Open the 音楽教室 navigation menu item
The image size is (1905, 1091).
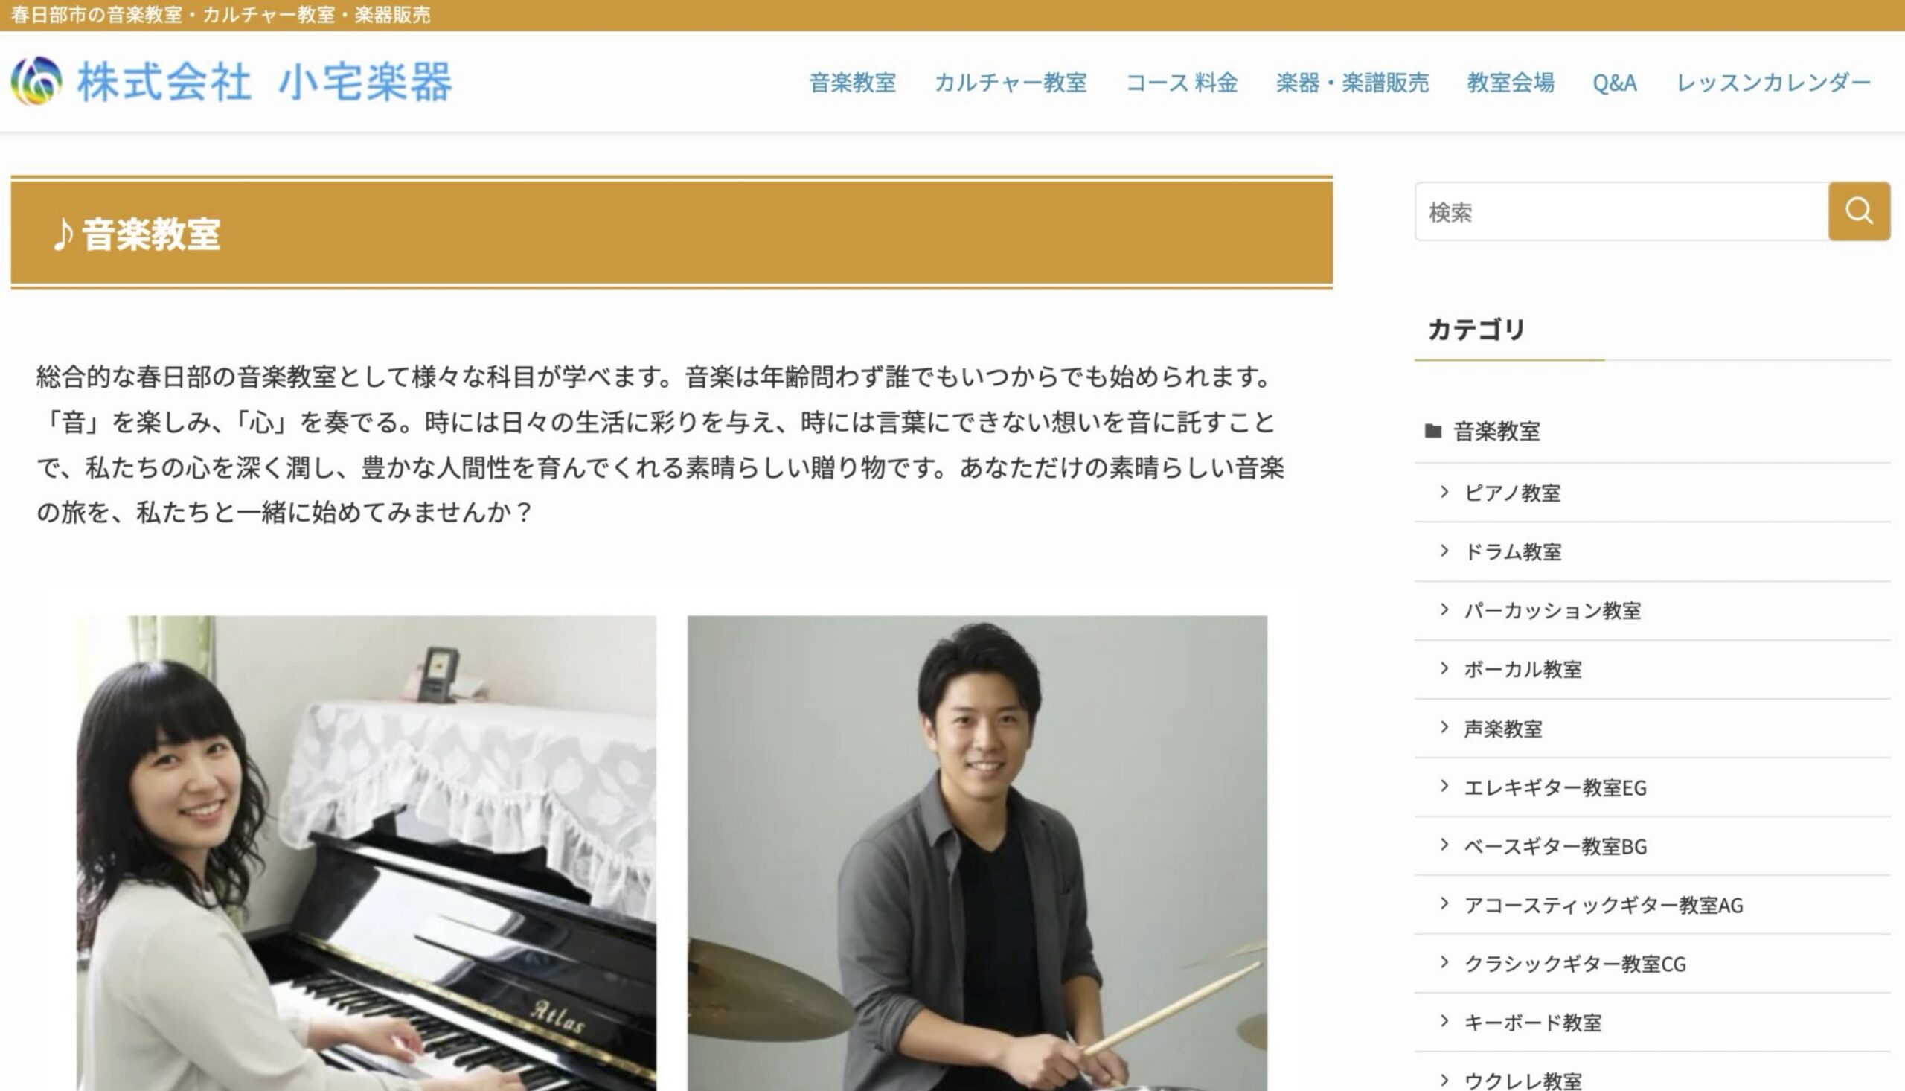pyautogui.click(x=853, y=83)
